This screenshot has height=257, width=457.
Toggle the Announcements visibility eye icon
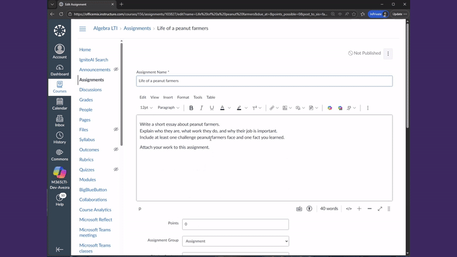click(116, 69)
